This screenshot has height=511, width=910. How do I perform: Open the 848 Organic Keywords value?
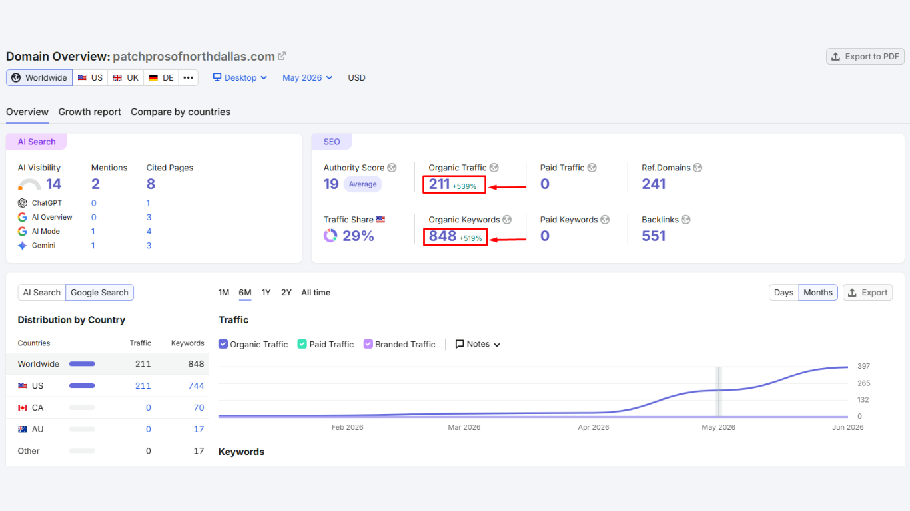pyautogui.click(x=442, y=236)
